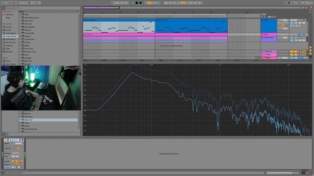Screen dimensions: 314x176
Task: Select the Dynamic Tube device row
Action: (x=49, y=52)
